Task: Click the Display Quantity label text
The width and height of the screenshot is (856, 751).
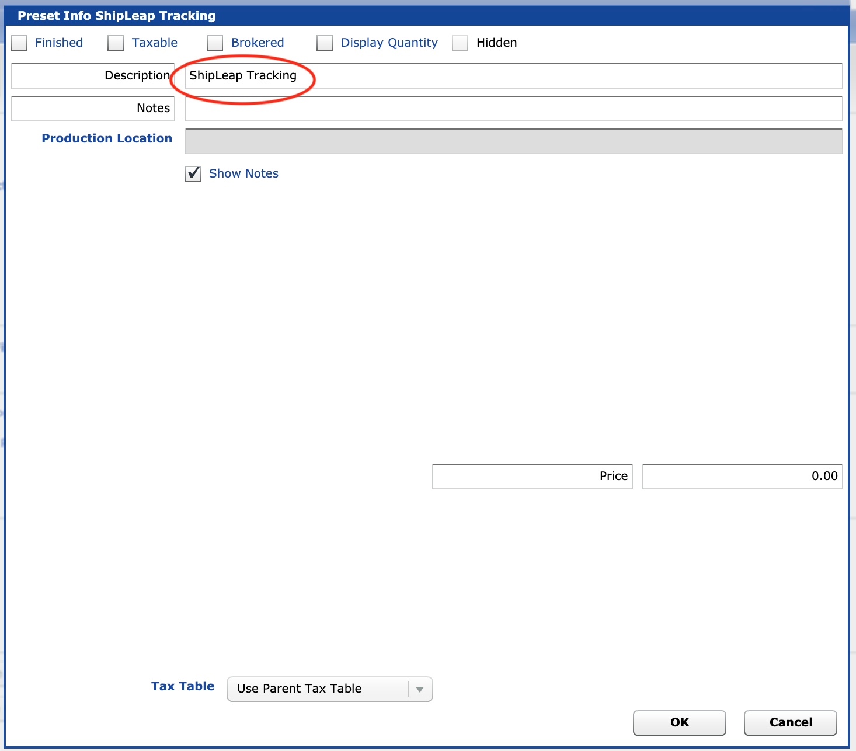Action: click(389, 43)
